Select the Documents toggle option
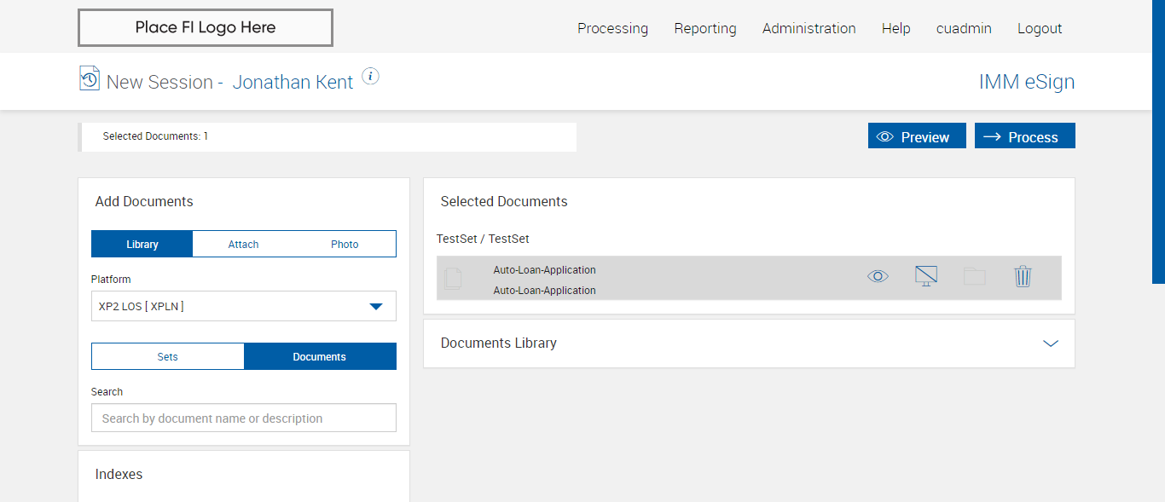Image resolution: width=1165 pixels, height=502 pixels. (x=320, y=357)
